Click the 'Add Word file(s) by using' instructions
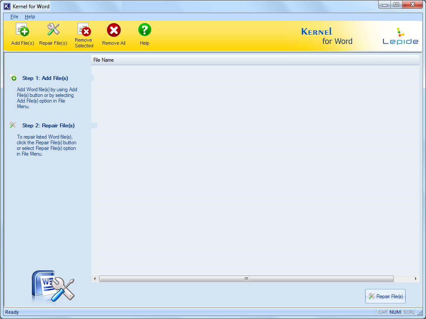 (x=47, y=98)
